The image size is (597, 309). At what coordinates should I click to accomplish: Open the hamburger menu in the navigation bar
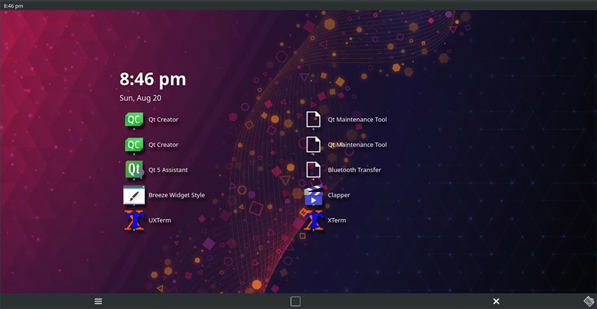[99, 301]
